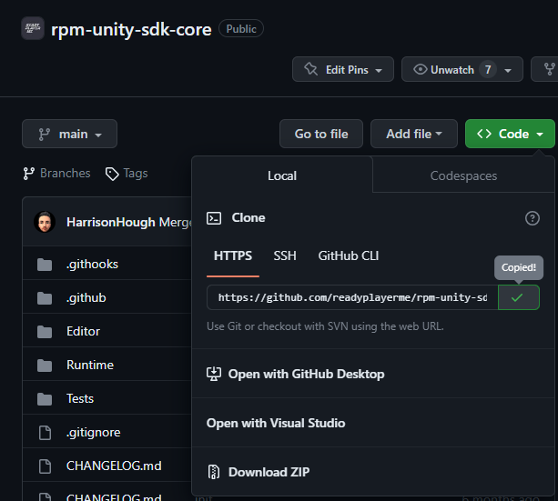
Task: Click the git branch icon in main selector
Action: pyautogui.click(x=44, y=135)
